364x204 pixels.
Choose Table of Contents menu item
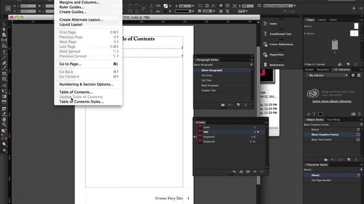(x=76, y=92)
